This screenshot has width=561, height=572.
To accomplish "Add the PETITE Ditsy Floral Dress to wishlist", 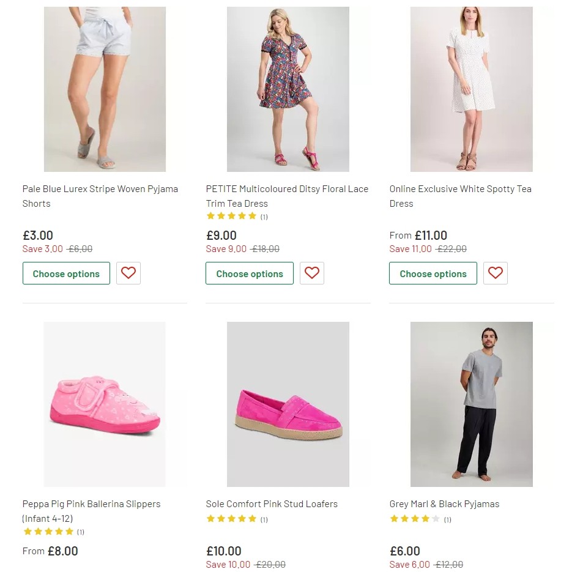I will tap(312, 273).
